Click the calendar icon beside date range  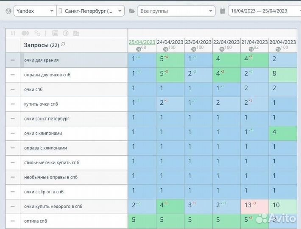tap(223, 11)
